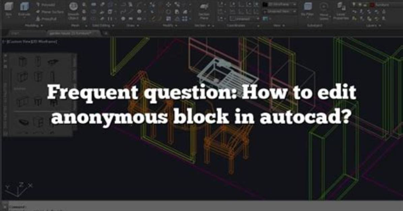Screen dimensions: 403x211
Task: Click the viewport configuration icon in View panel
Action: 266,19
